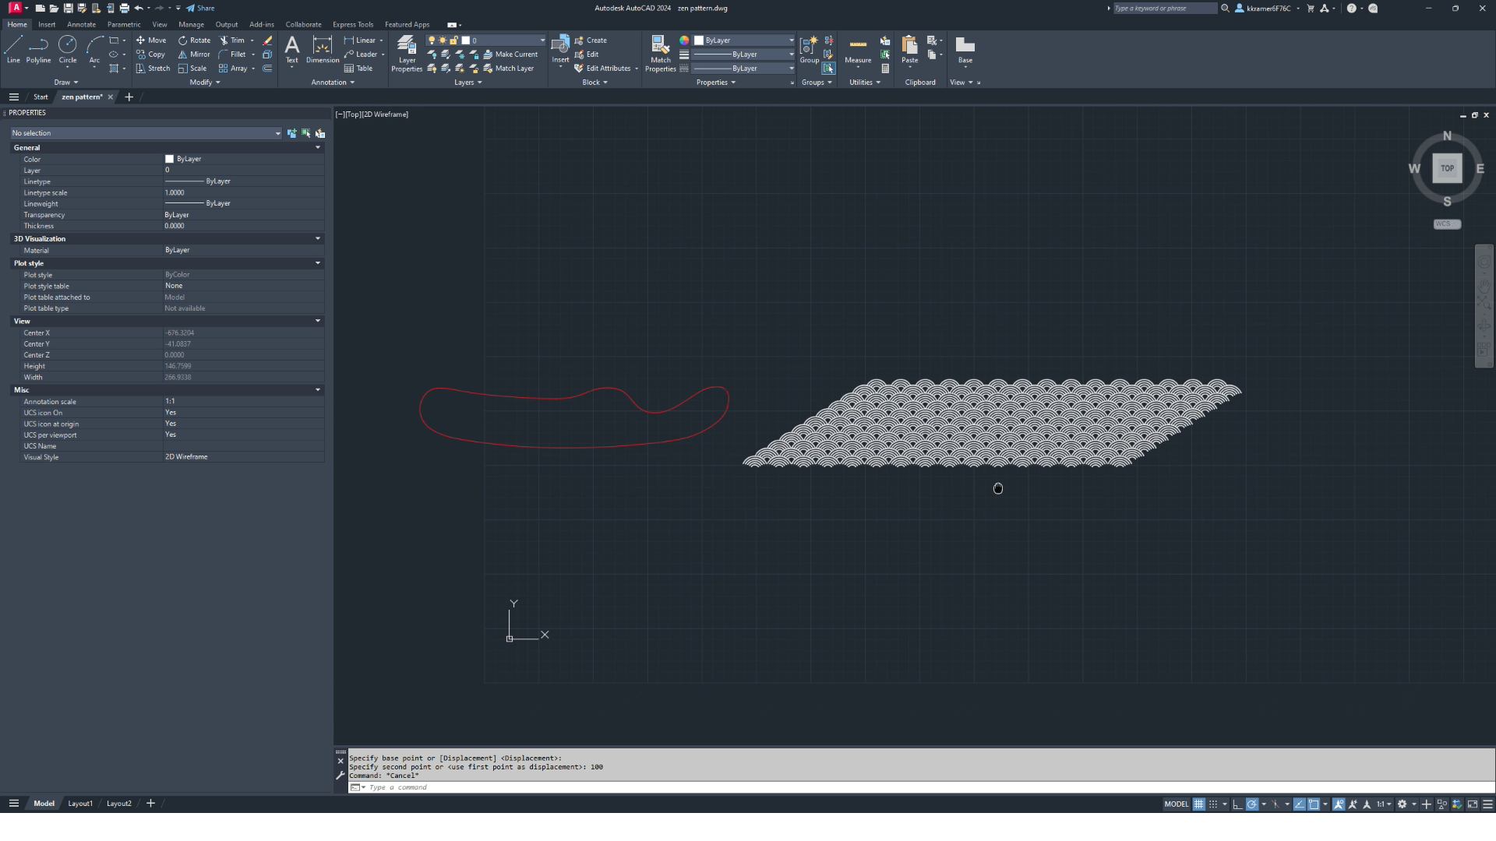
Task: Open the No selection object dropdown
Action: (x=146, y=133)
